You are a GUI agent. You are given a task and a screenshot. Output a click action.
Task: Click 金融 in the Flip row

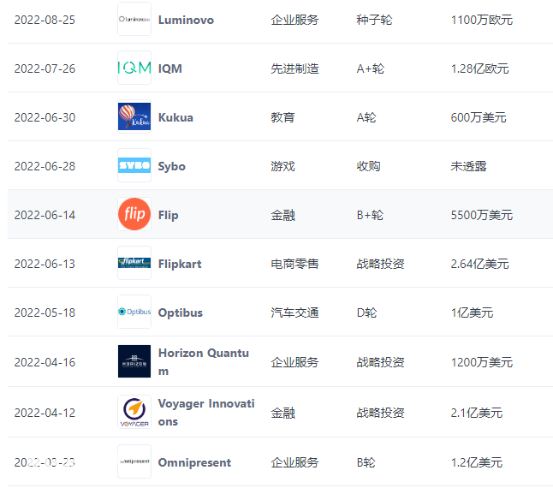point(282,215)
